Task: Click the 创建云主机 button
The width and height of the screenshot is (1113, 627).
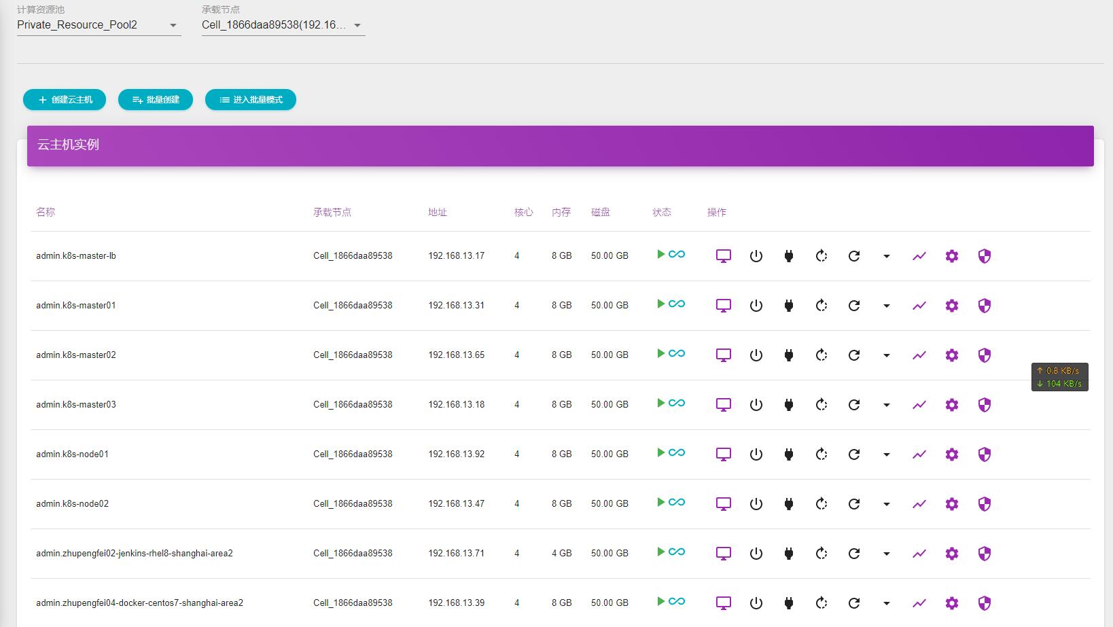Action: coord(65,100)
